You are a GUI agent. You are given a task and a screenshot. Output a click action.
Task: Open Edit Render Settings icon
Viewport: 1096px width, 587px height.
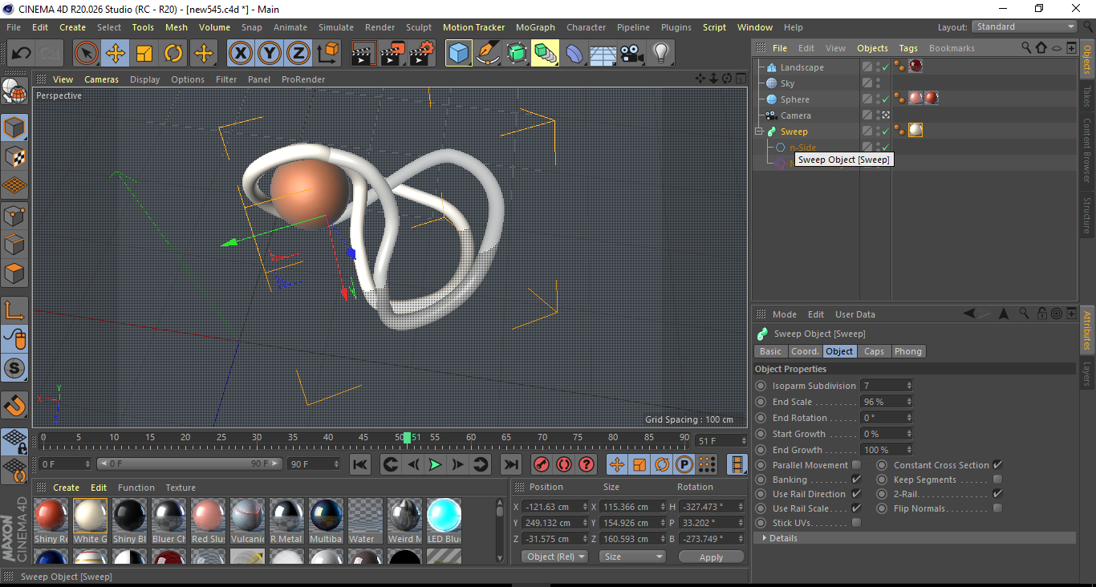click(422, 54)
